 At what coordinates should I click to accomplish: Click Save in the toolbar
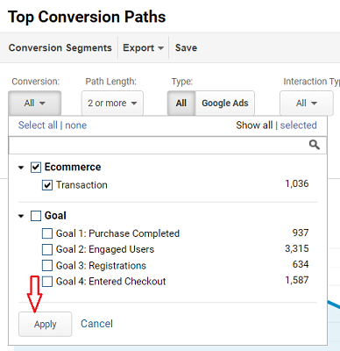click(186, 47)
